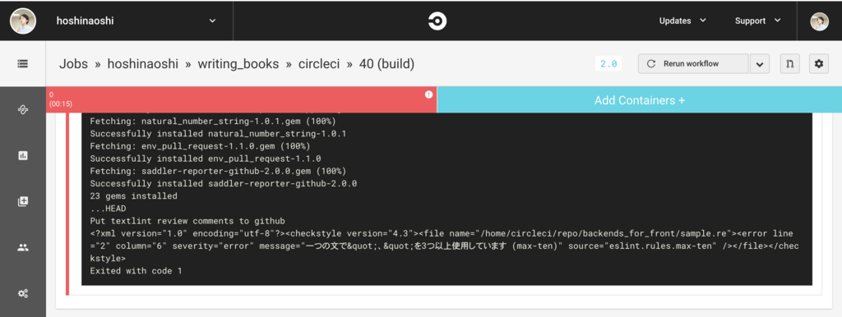Click the '23 gems installed' output line

pyautogui.click(x=133, y=195)
